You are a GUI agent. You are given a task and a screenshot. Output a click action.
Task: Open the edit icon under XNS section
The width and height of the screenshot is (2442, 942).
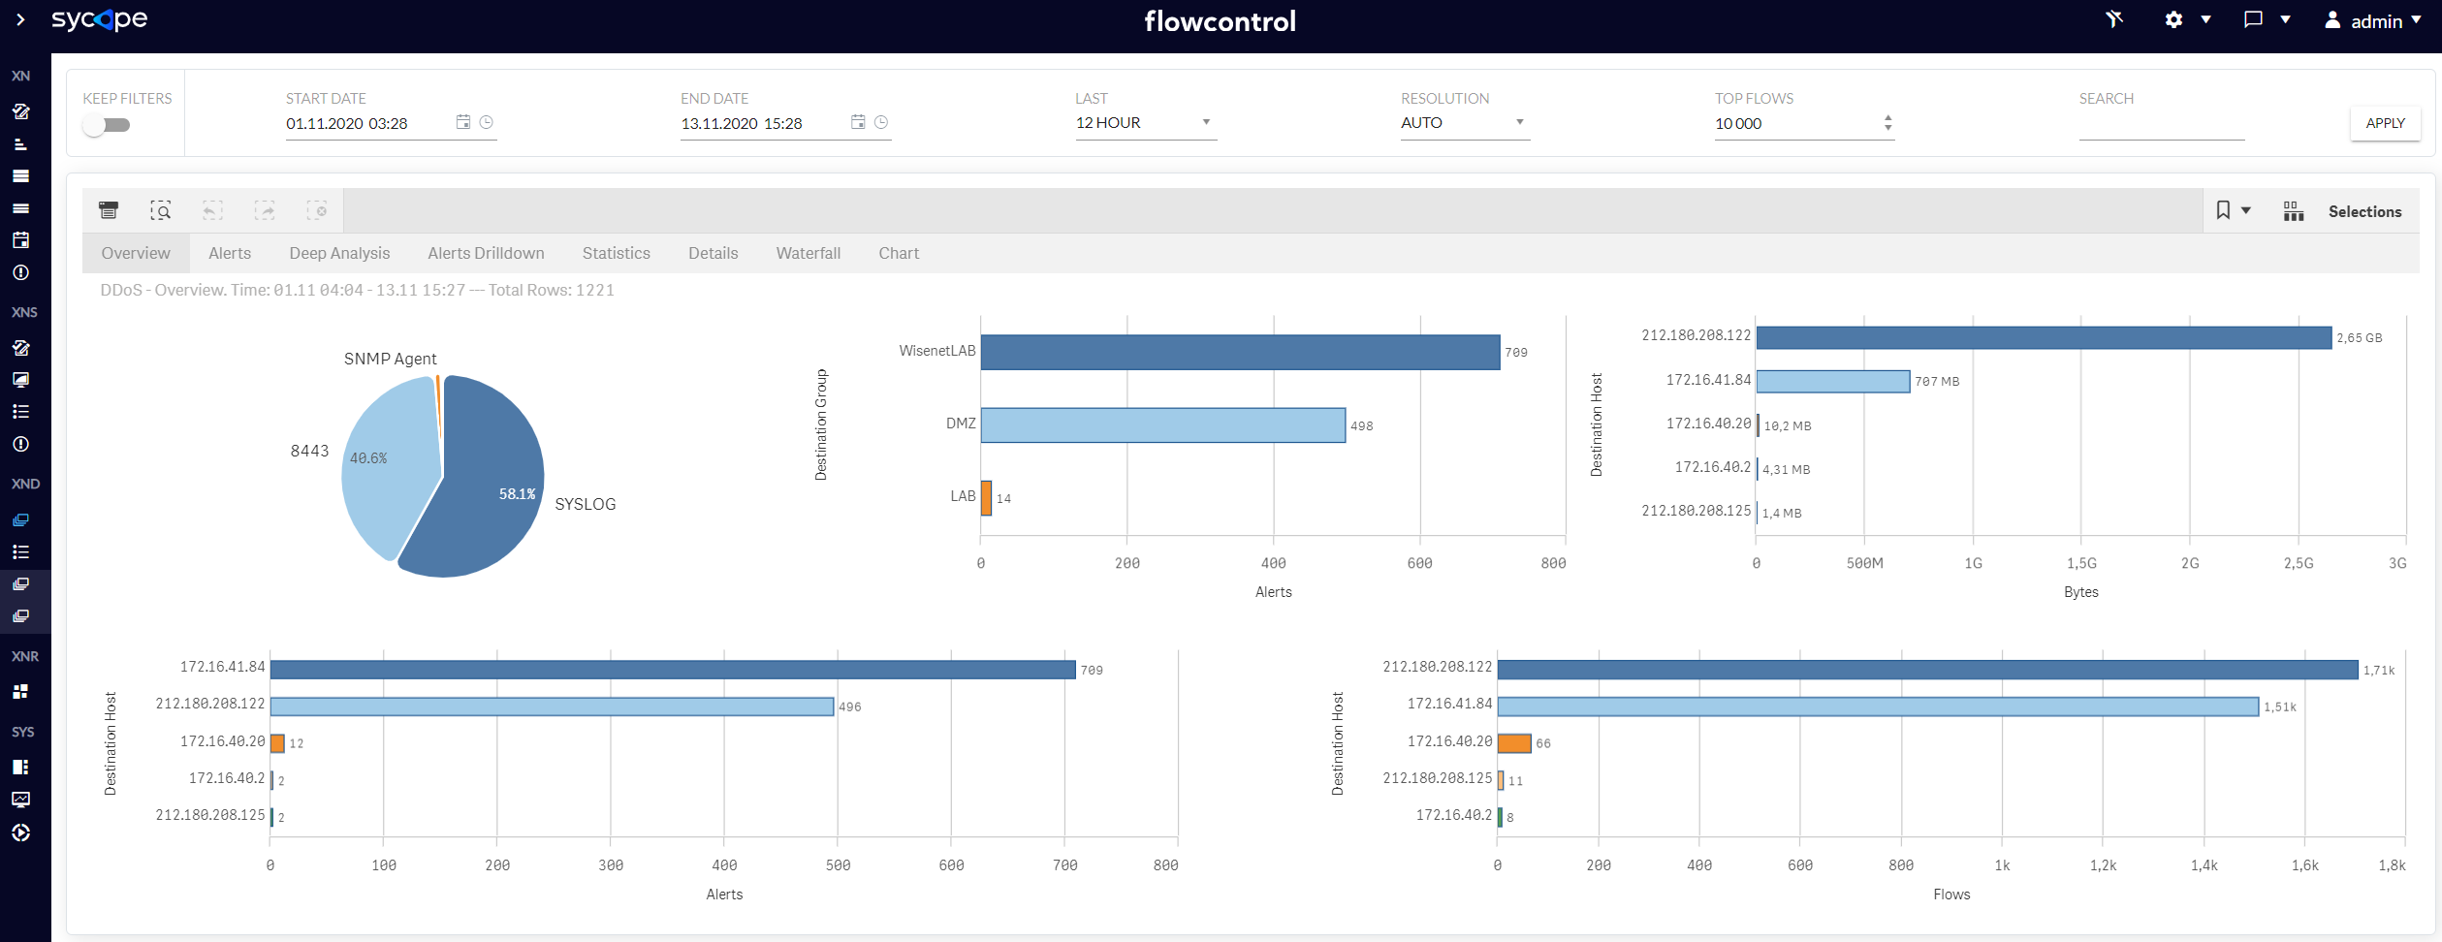20,347
